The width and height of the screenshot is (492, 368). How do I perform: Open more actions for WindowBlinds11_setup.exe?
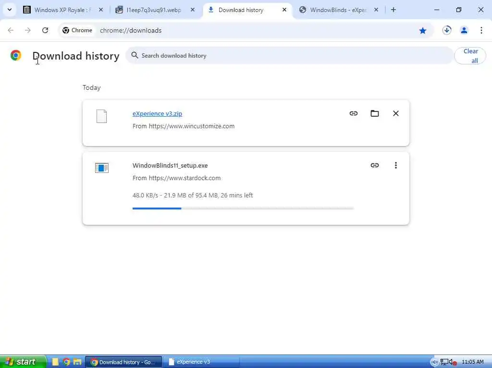point(396,165)
